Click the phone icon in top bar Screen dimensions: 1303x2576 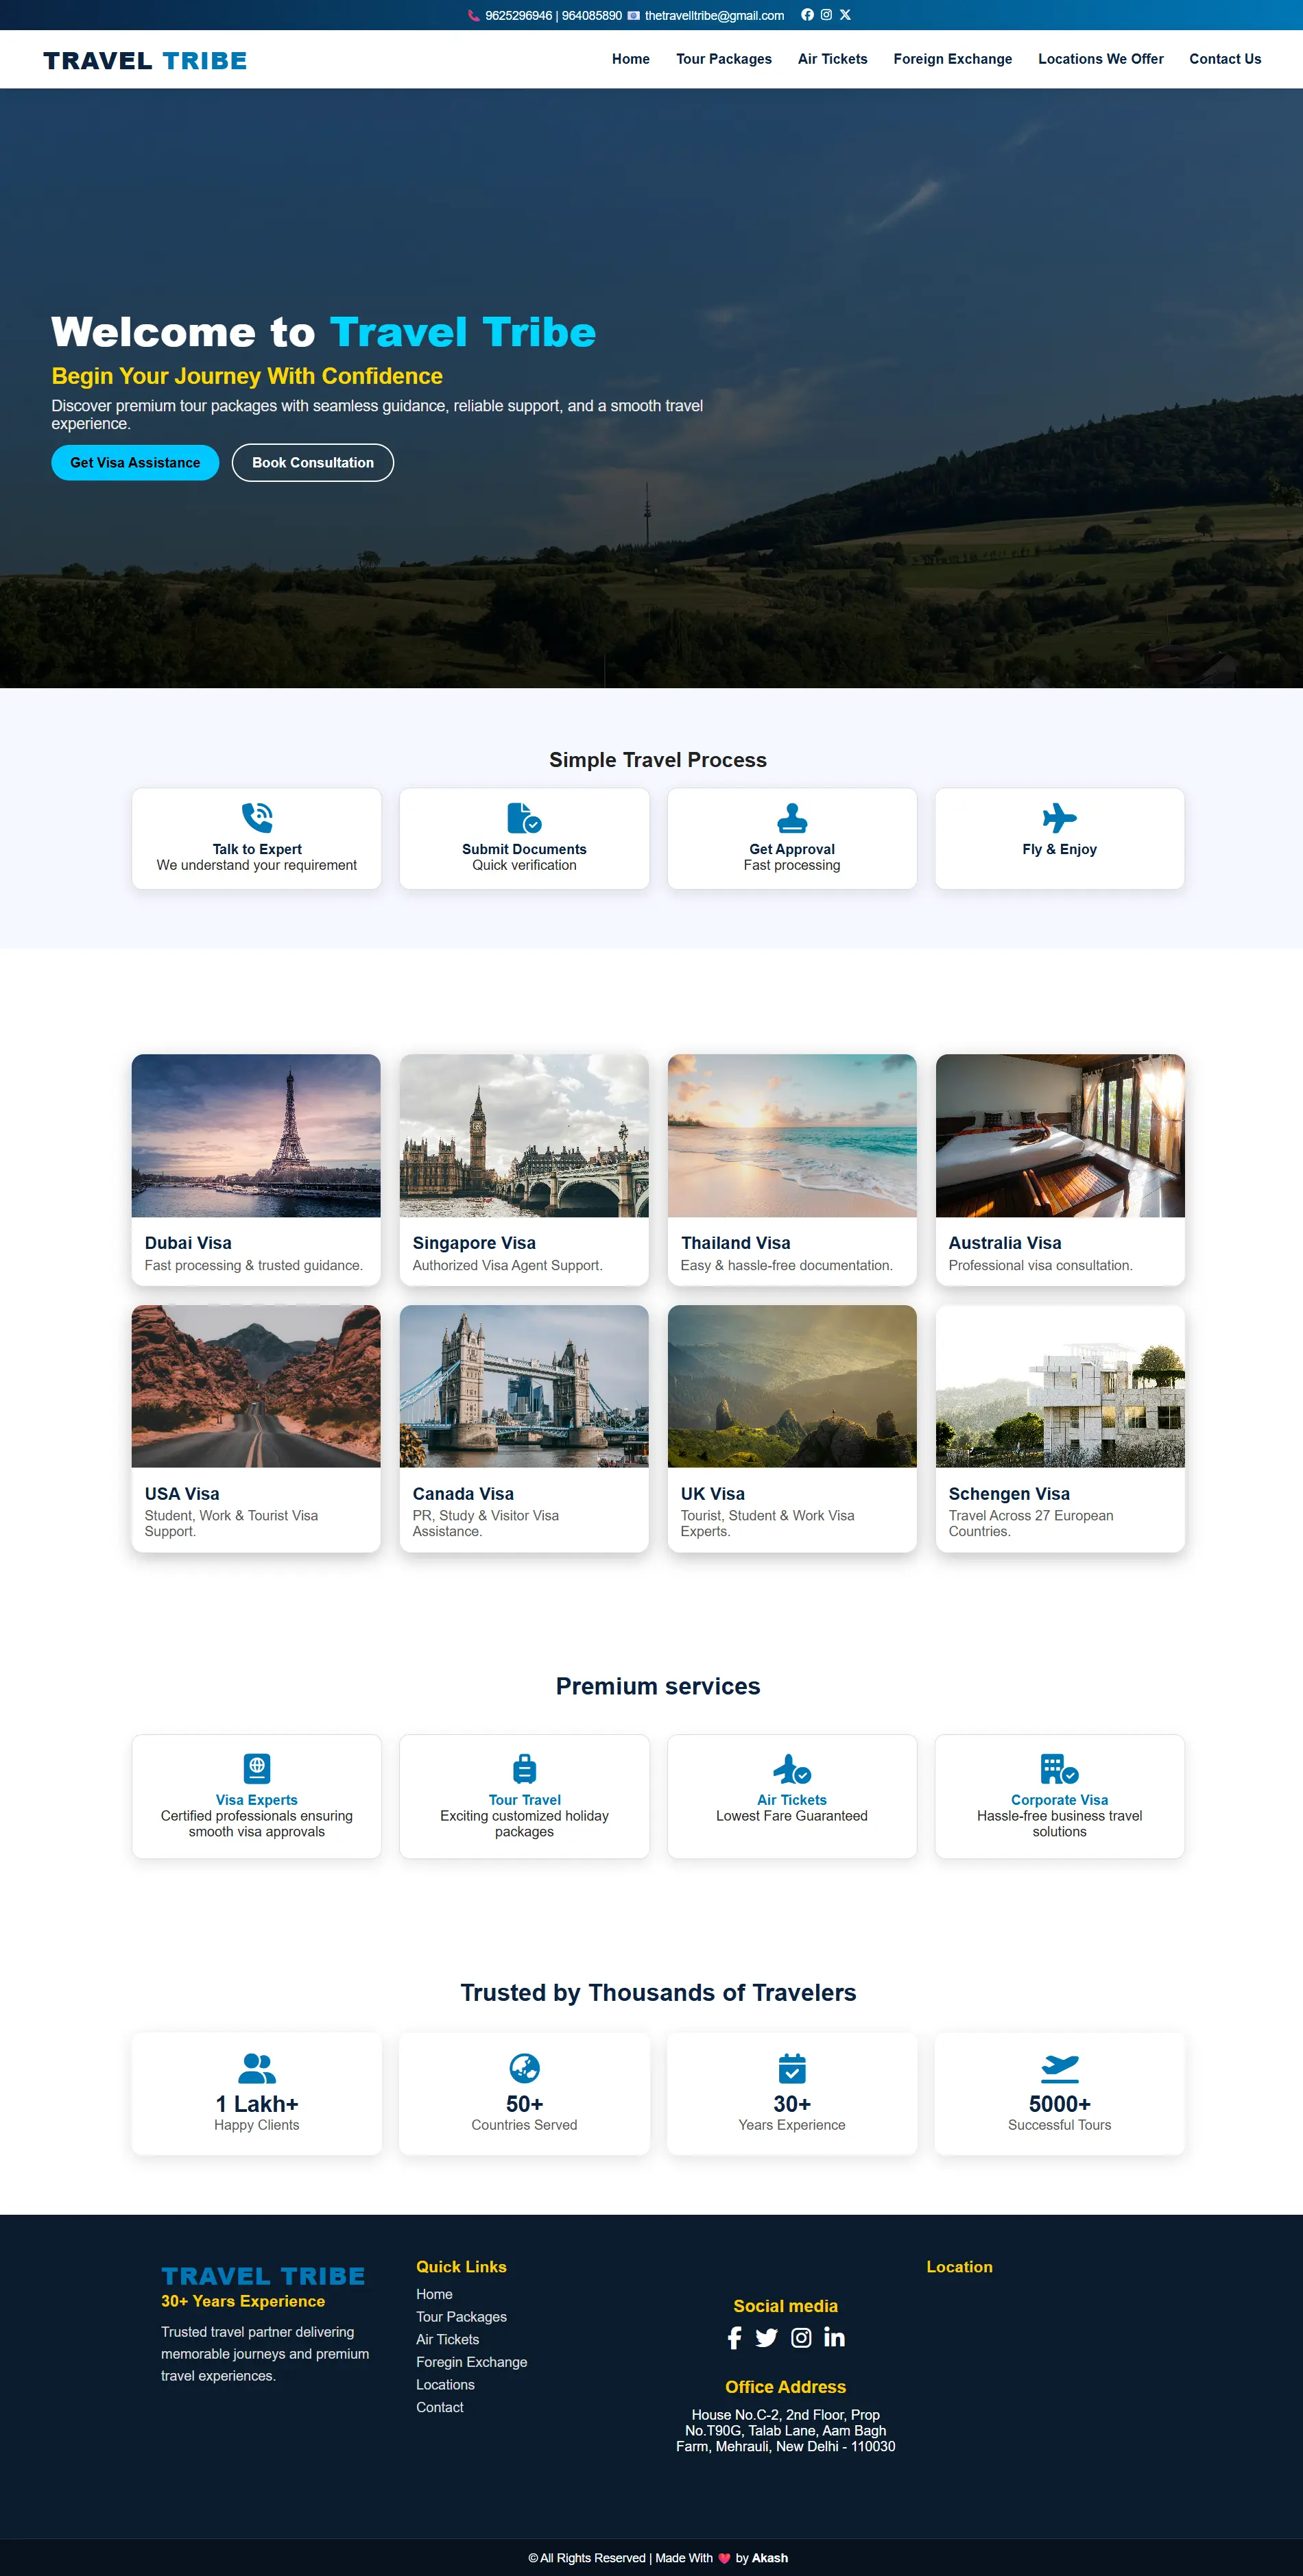(x=473, y=16)
